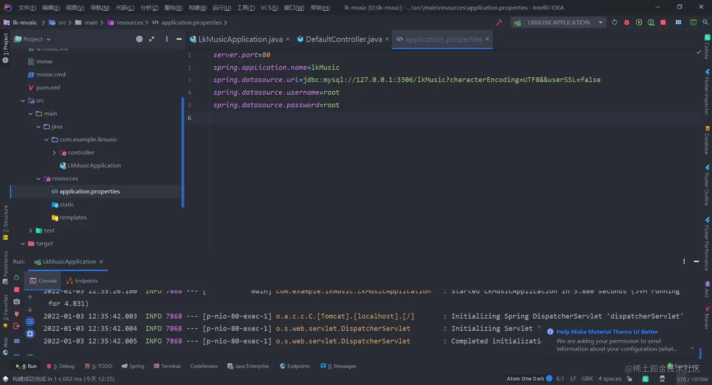
Task: Open Project panel options menu
Action: pos(167,39)
